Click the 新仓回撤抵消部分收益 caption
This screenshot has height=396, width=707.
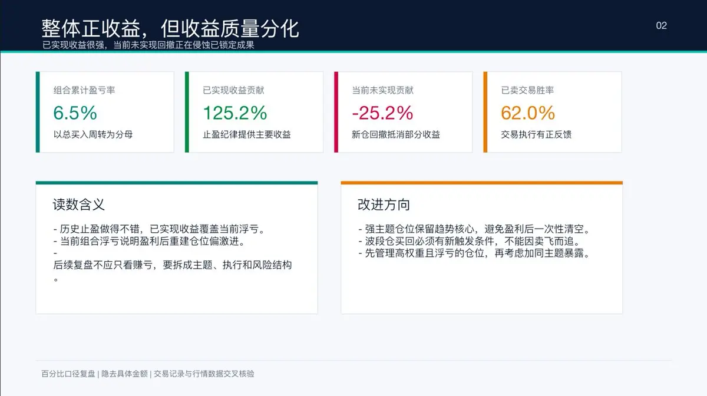pos(396,134)
